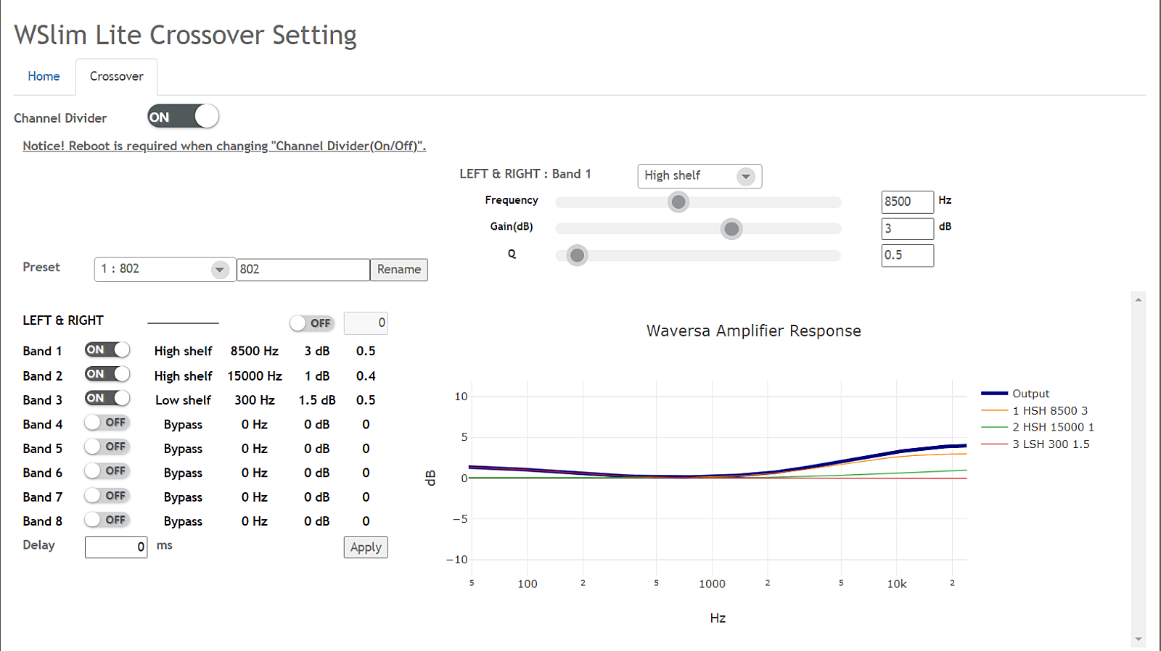
Task: Click Band 1 gain value 3 dB
Action: [x=317, y=351]
